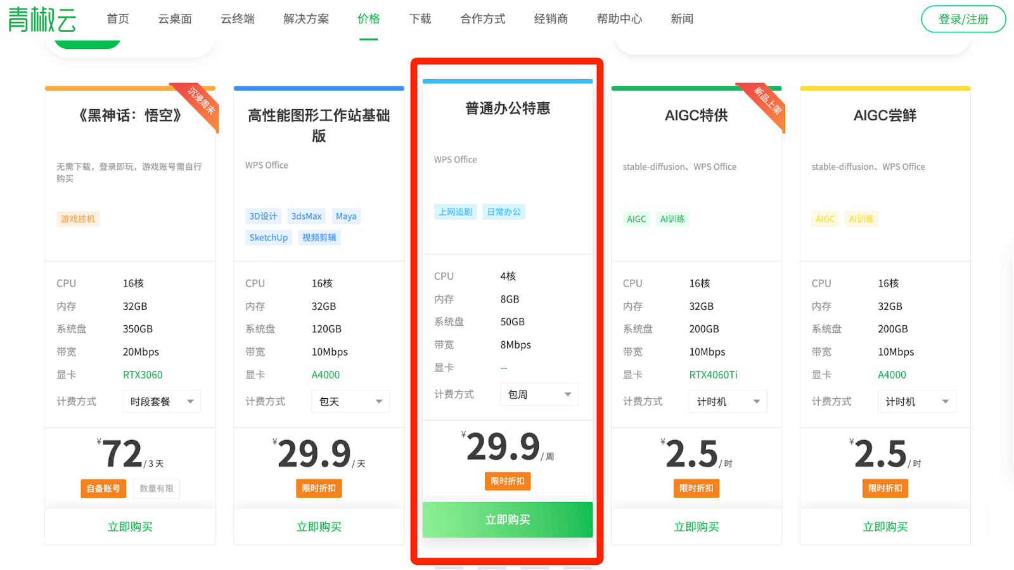Go to 云桌面 page

(x=175, y=19)
